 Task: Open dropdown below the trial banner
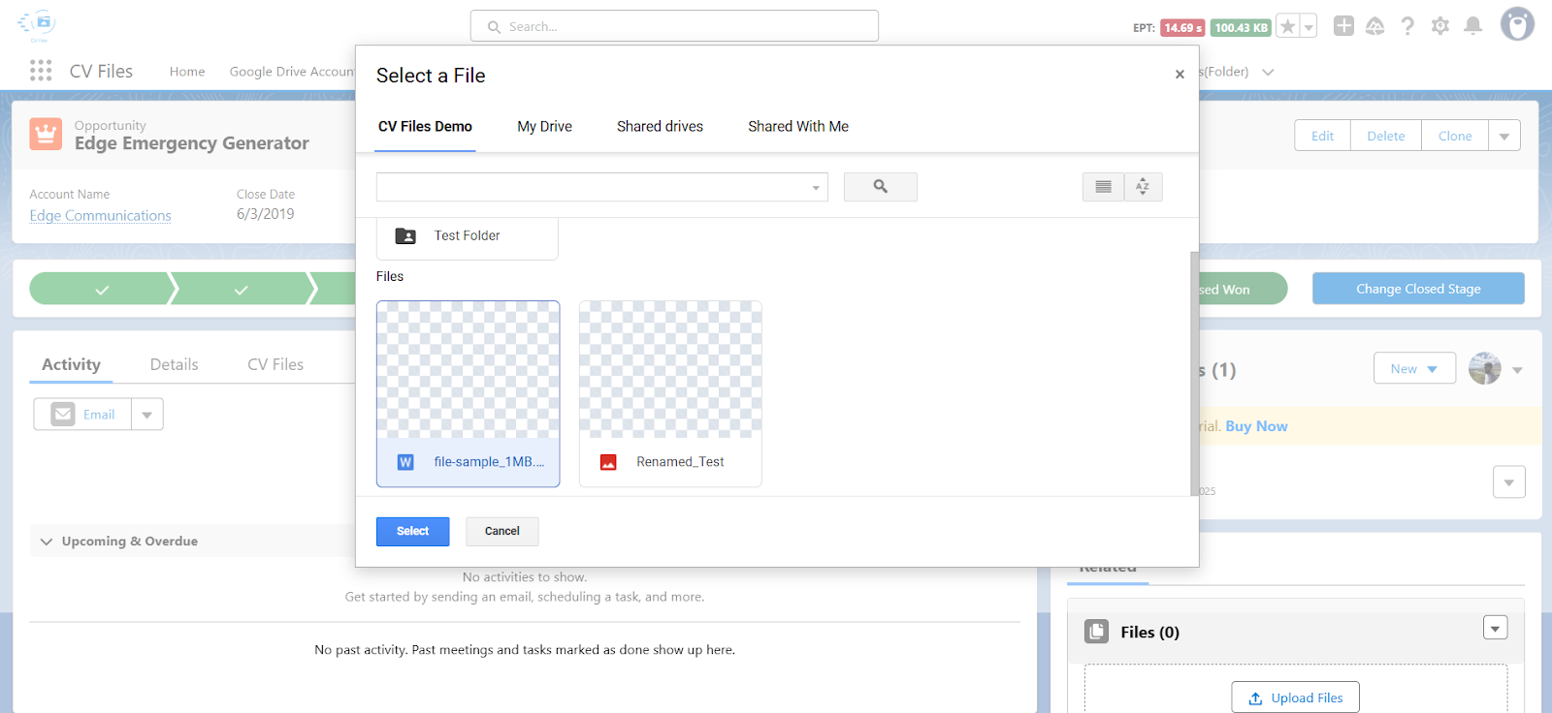[1508, 481]
